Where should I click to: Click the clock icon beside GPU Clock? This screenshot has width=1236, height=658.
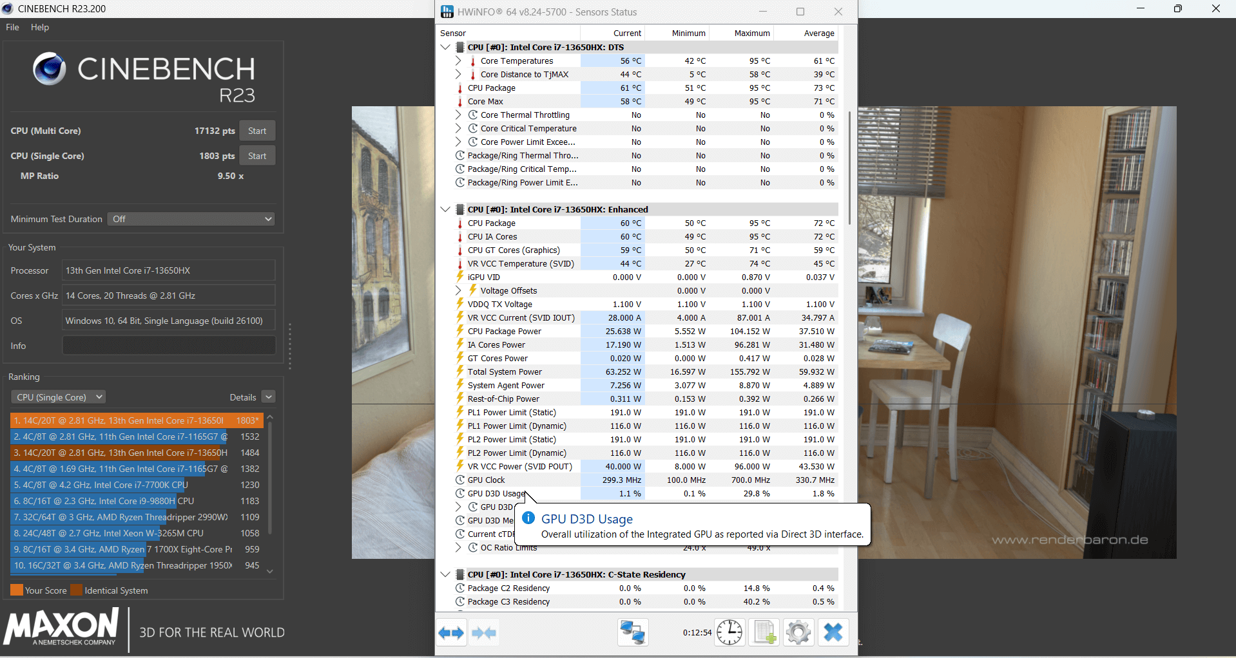(460, 480)
